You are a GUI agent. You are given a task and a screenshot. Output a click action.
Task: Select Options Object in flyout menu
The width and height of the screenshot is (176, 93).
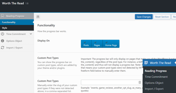(154, 83)
